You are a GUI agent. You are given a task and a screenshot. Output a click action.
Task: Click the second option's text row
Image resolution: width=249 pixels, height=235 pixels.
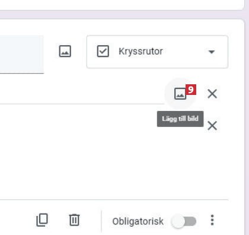click(82, 126)
